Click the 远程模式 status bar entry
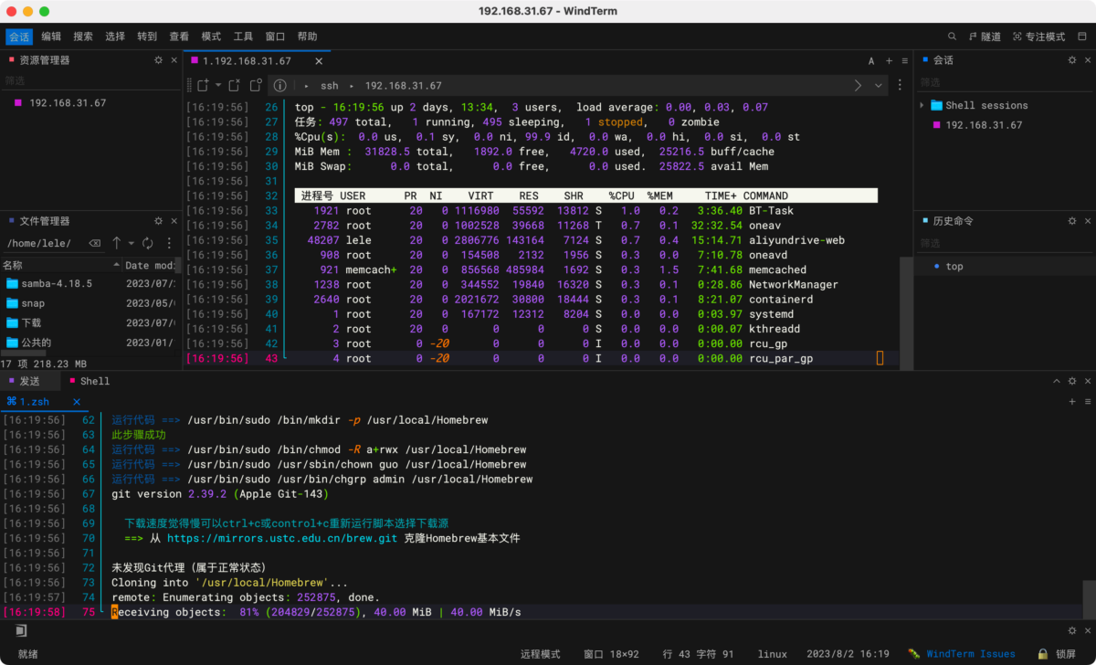Image resolution: width=1096 pixels, height=665 pixels. point(540,654)
